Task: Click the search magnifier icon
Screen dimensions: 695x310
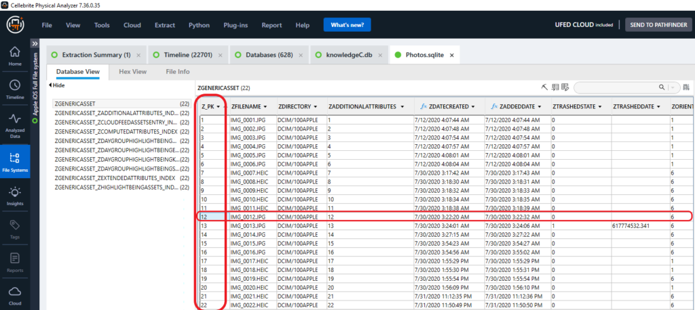Action: [x=661, y=87]
